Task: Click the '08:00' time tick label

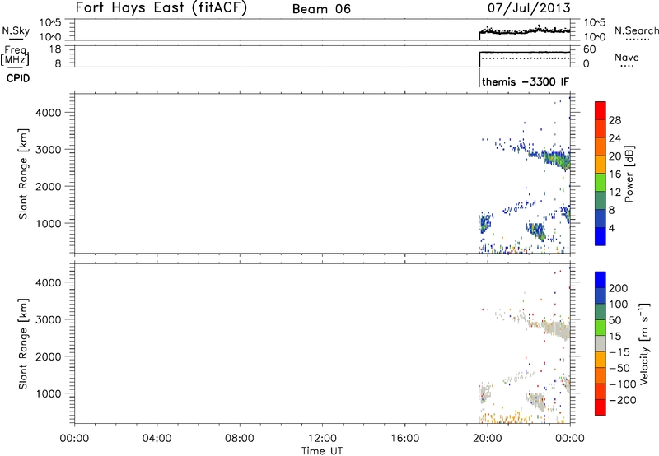Action: [240, 439]
